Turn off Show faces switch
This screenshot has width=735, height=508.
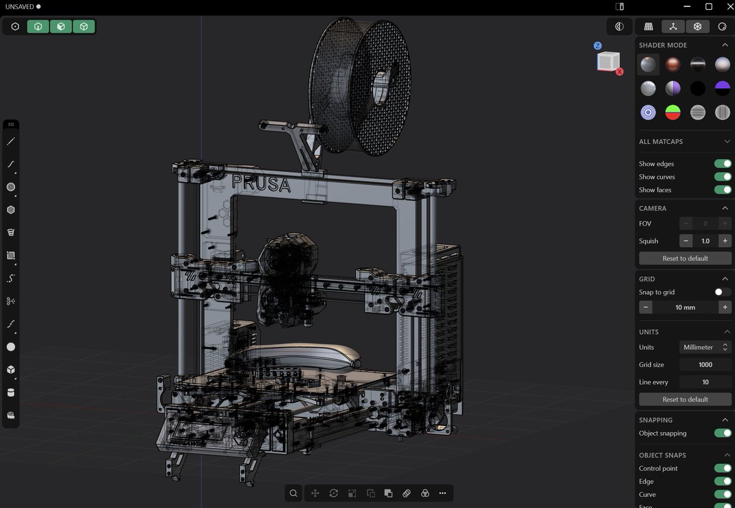pyautogui.click(x=723, y=190)
